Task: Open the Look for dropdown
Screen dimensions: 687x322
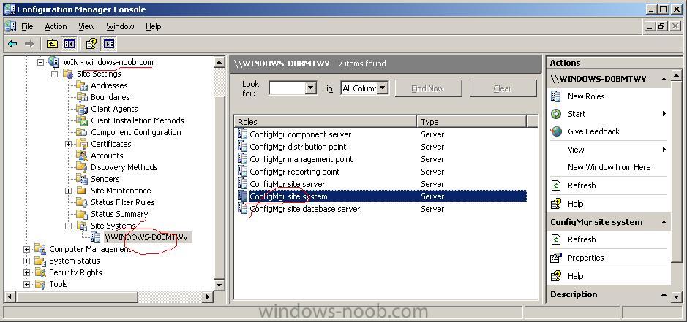Action: pyautogui.click(x=311, y=88)
